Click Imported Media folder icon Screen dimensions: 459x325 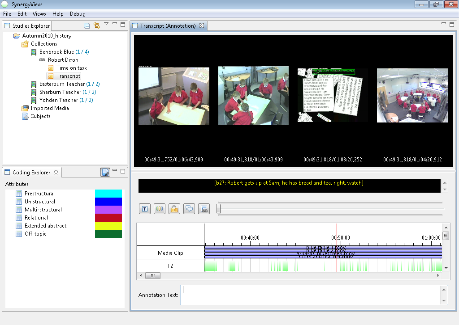[25, 108]
